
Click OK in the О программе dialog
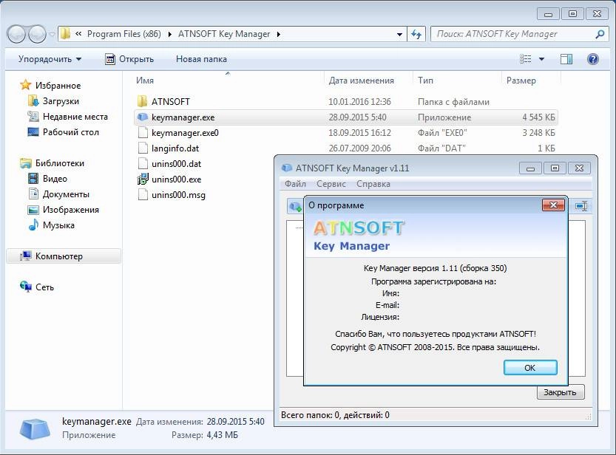pos(530,368)
